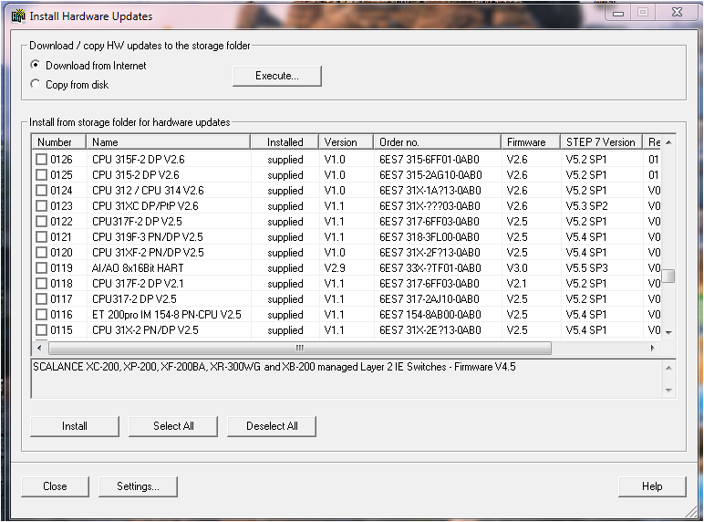
Task: Sort by the Number column header
Action: click(x=58, y=142)
